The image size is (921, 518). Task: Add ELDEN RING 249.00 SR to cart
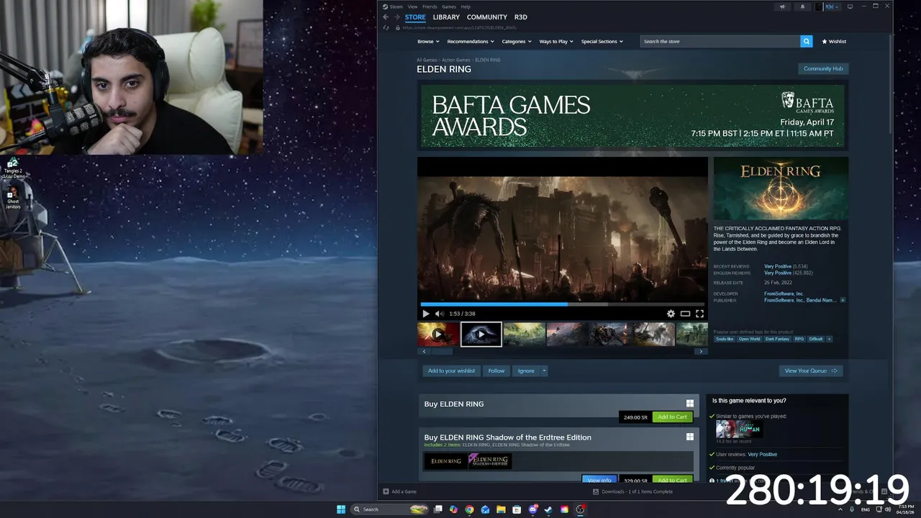click(672, 417)
